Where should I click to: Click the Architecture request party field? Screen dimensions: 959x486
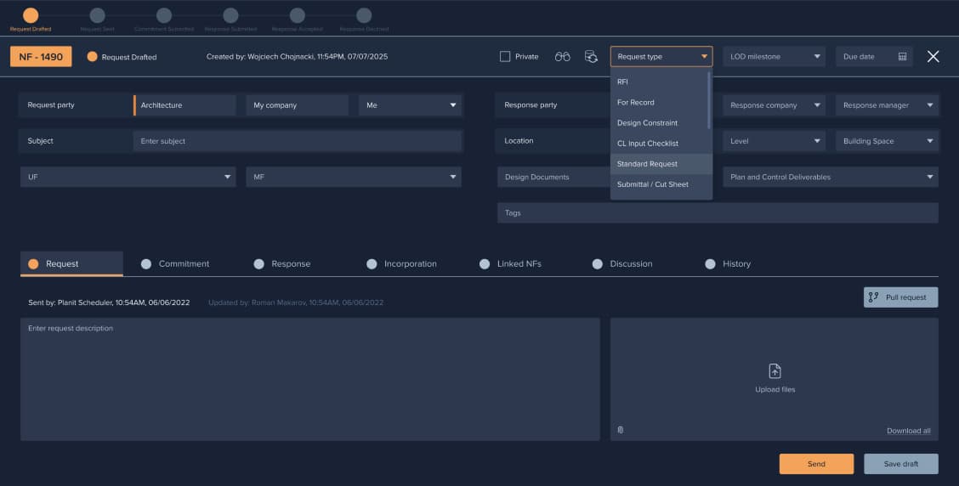click(x=184, y=105)
